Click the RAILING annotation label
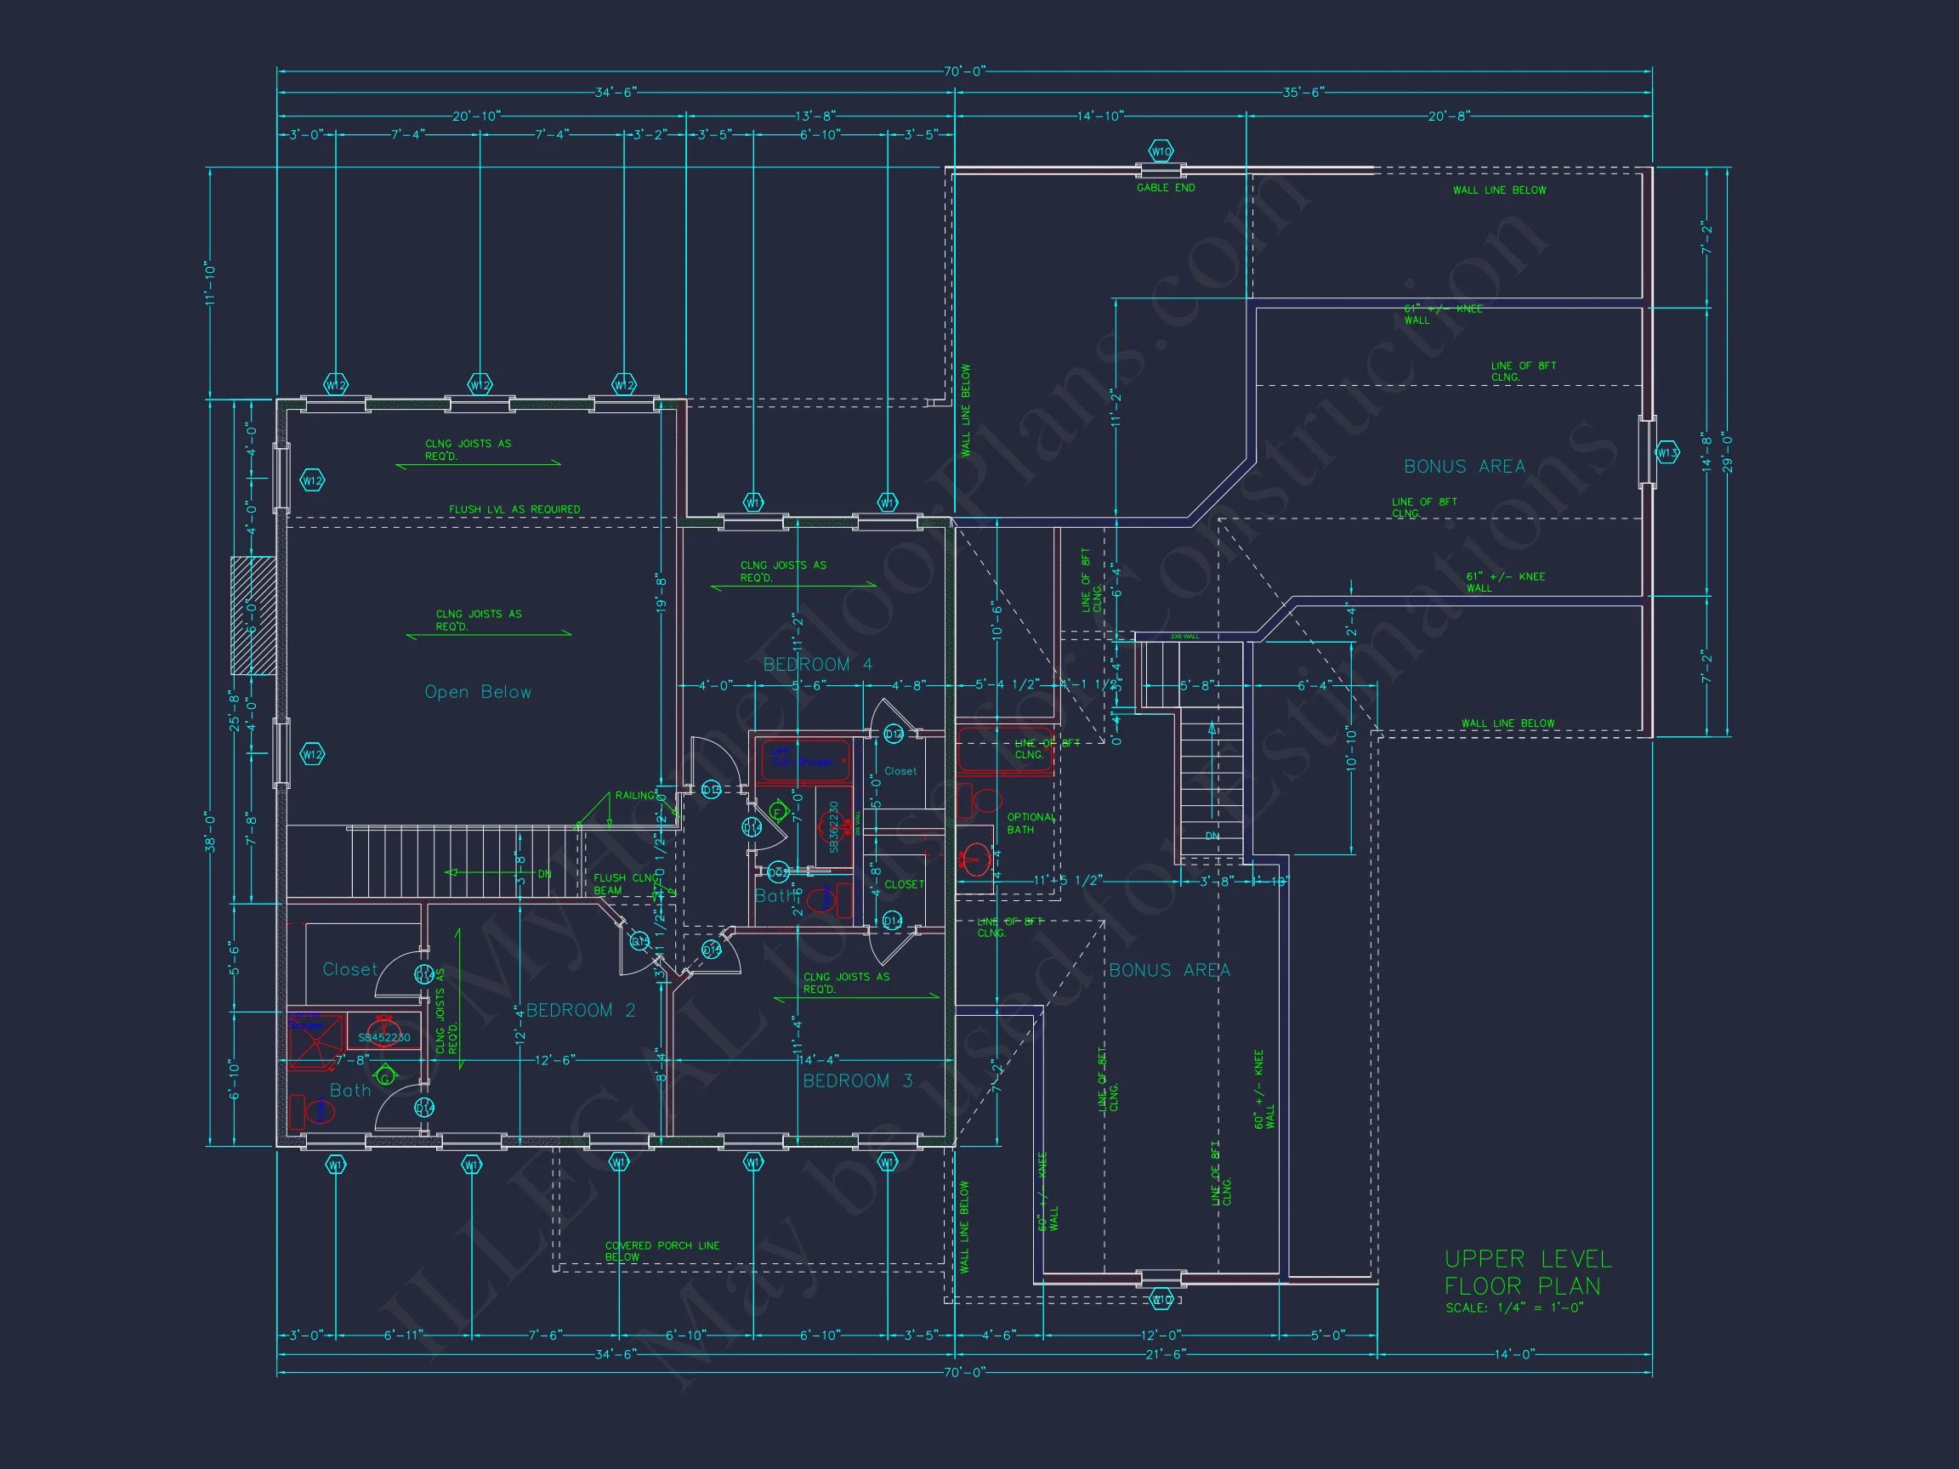This screenshot has width=1959, height=1469. (635, 795)
